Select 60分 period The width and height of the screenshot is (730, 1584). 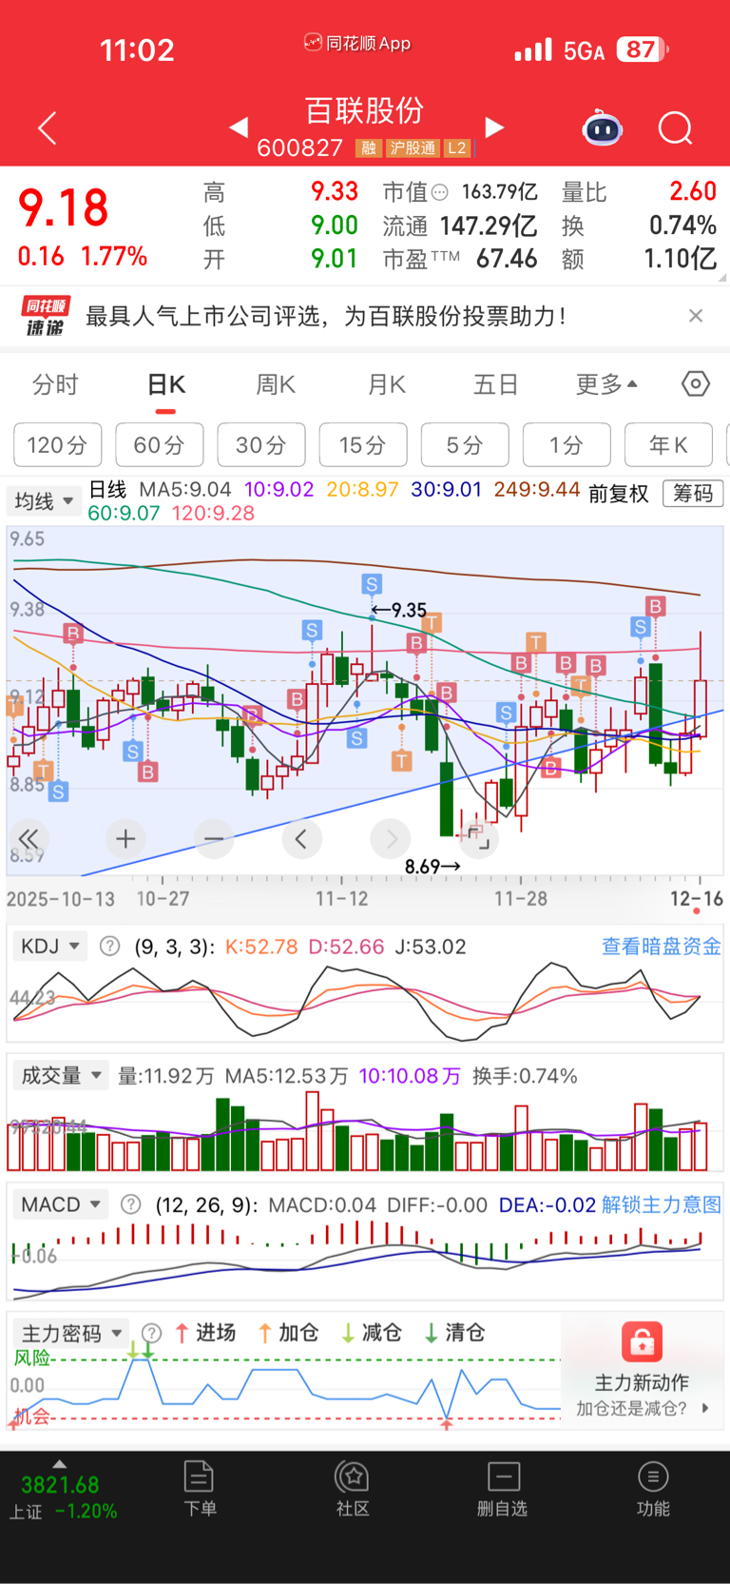(x=159, y=445)
